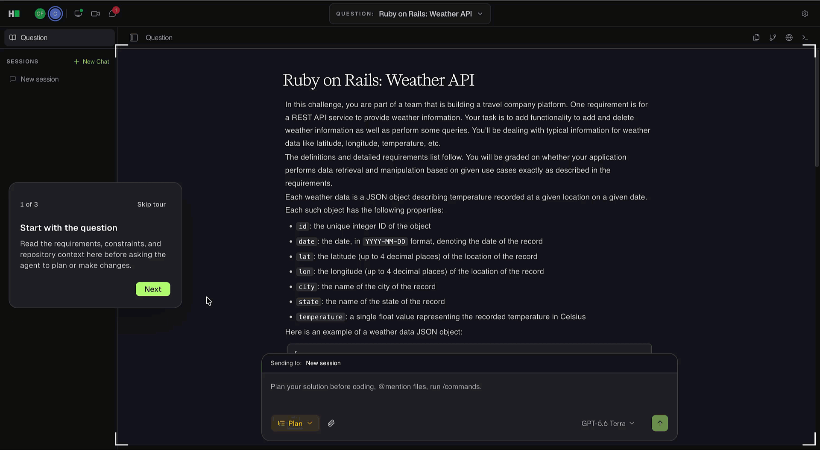Select the Question tab in sidebar
This screenshot has width=820, height=450.
(59, 38)
